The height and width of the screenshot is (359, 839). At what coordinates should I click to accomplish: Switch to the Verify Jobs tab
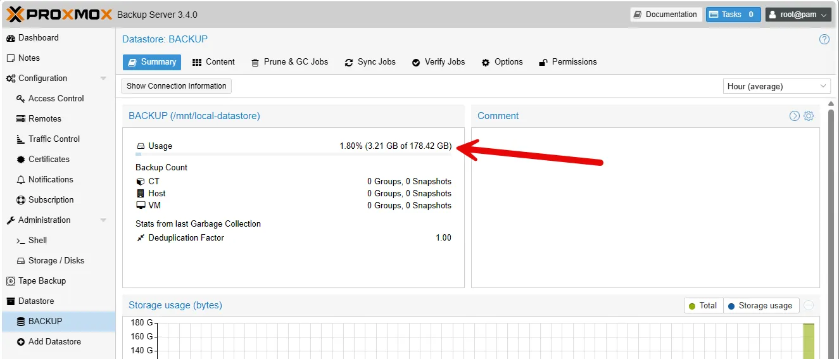point(438,62)
